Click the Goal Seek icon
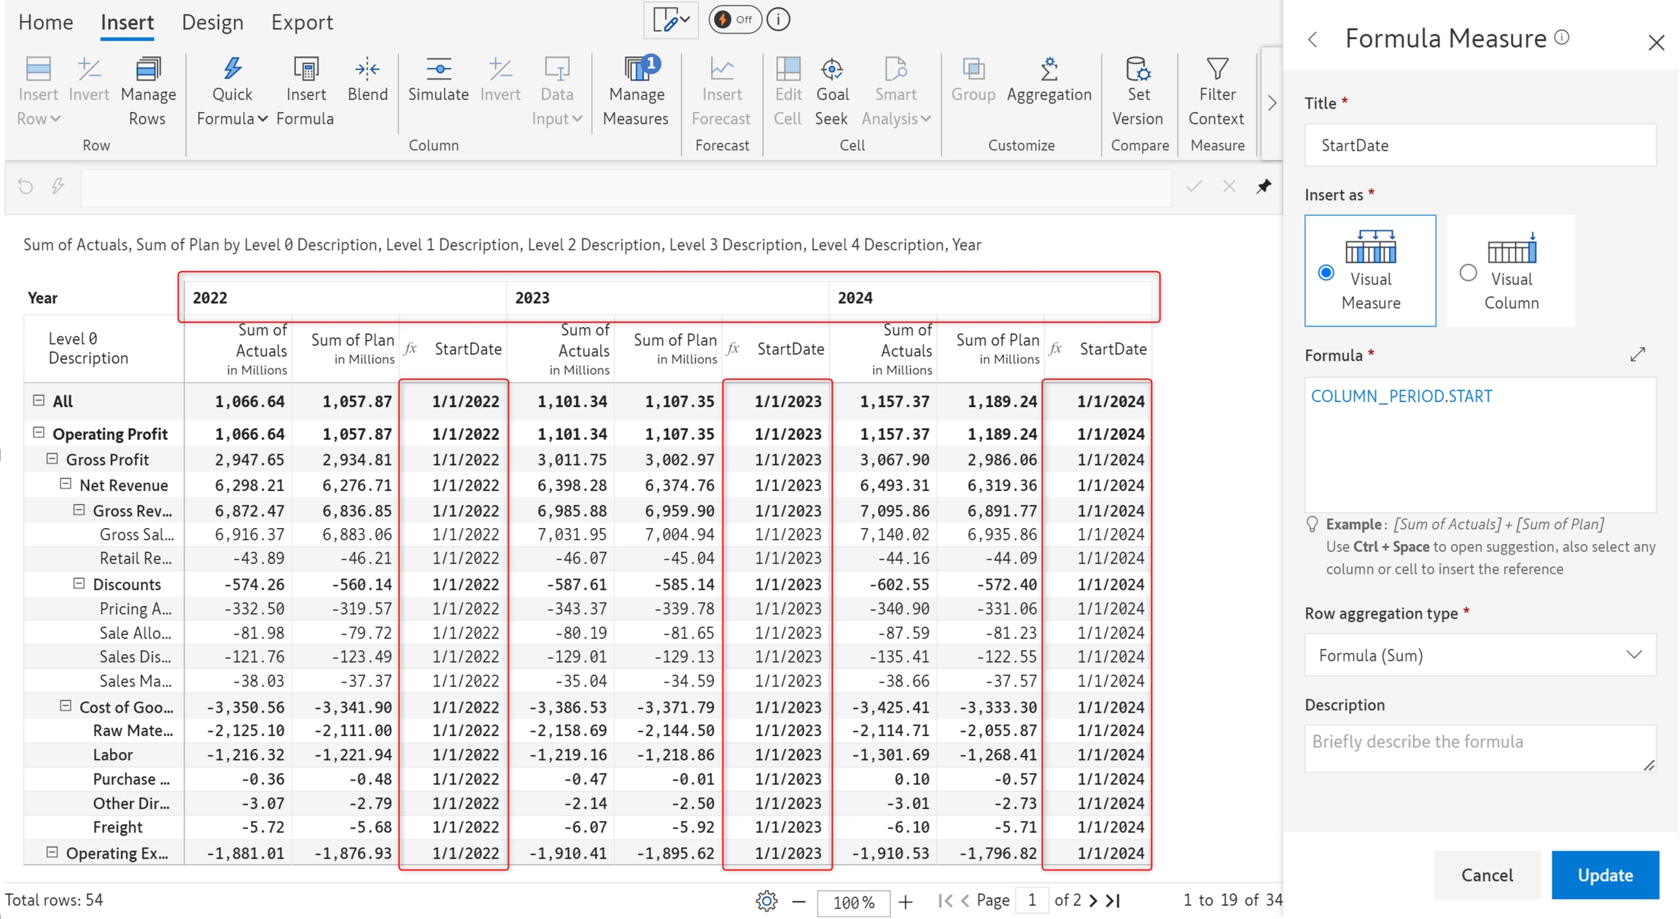 (x=832, y=70)
